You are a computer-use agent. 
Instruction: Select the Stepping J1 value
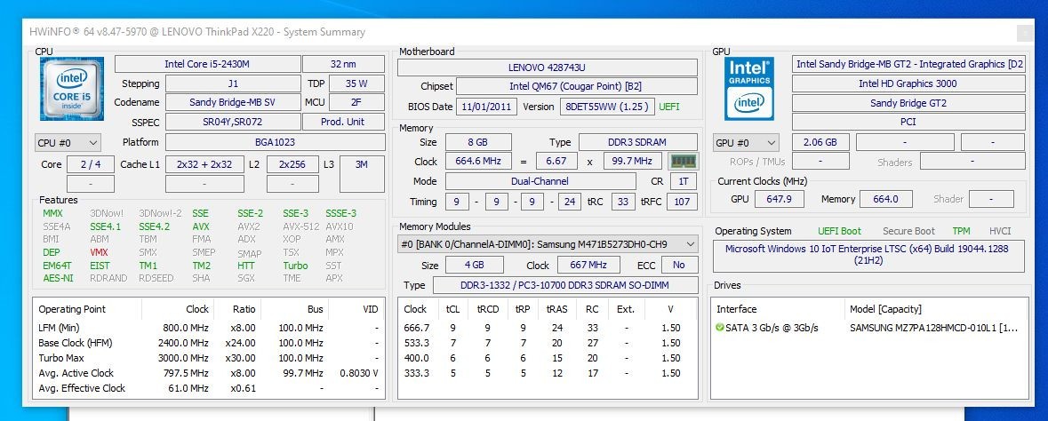pos(233,83)
